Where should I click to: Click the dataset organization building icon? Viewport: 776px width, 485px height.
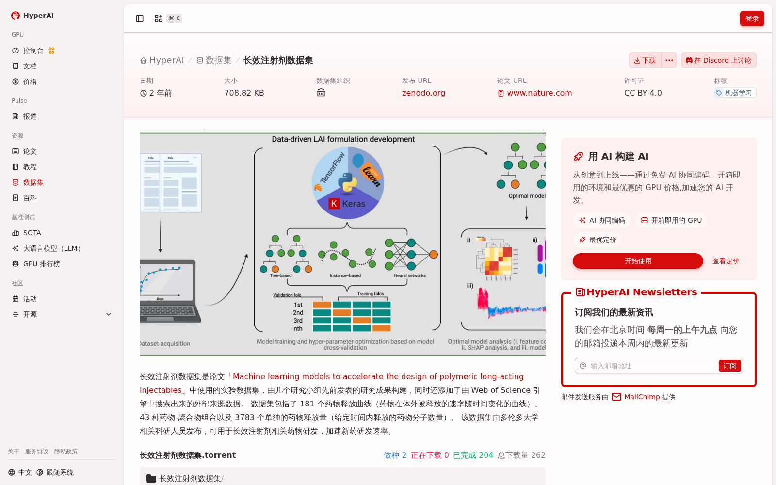321,93
